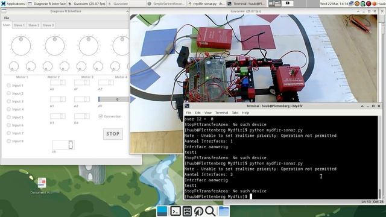Activate SimpleScreenRecorder taskbar entry
This screenshot has height=217, width=386.
(x=166, y=4)
